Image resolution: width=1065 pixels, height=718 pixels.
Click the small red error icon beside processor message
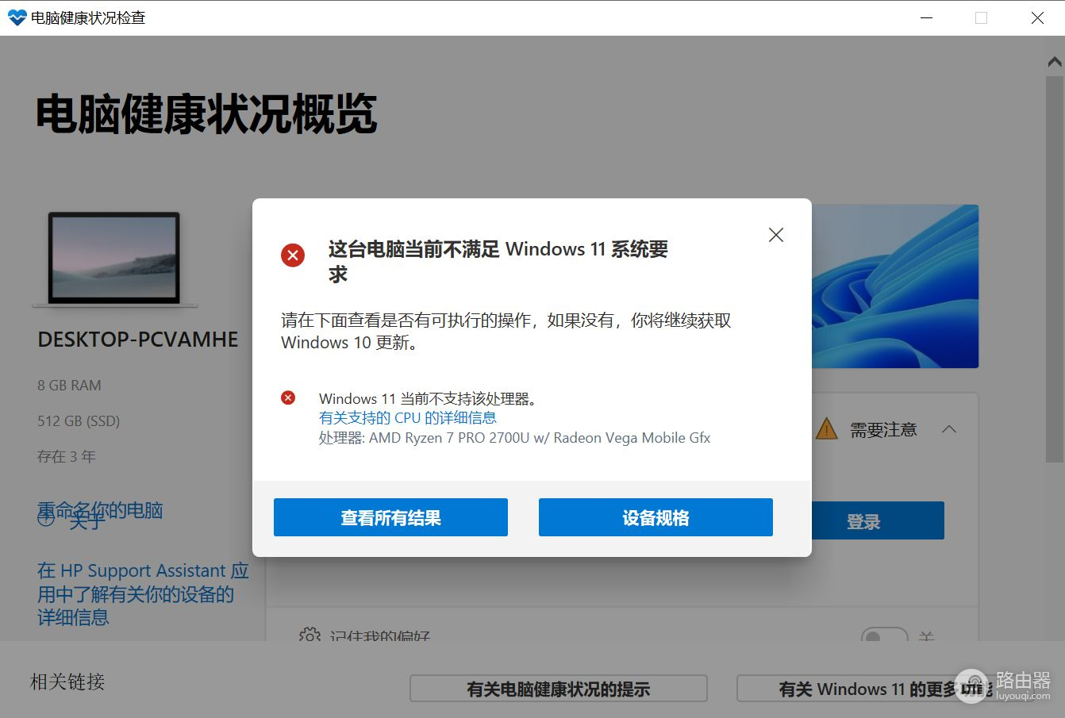coord(288,397)
